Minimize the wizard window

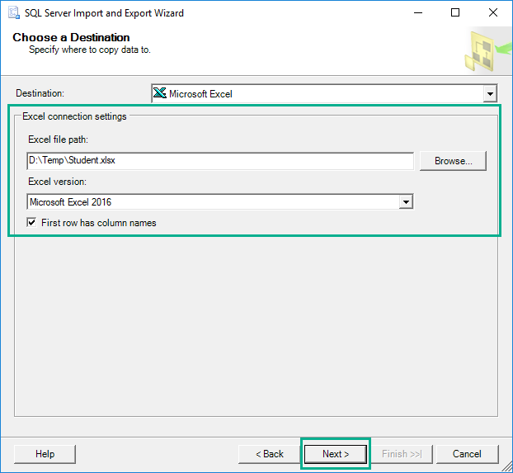pyautogui.click(x=418, y=12)
